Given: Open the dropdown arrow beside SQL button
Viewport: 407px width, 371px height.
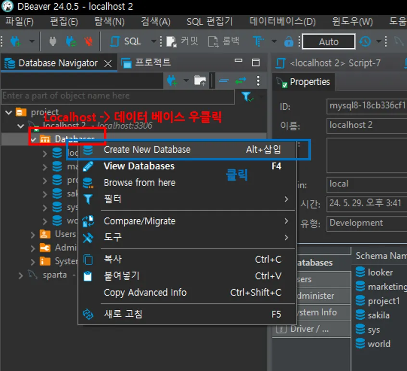Looking at the screenshot, I should click(153, 41).
